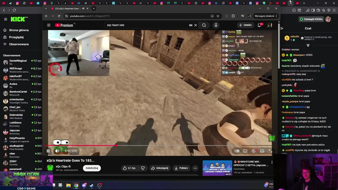Toggle video subtitles captions button
The width and height of the screenshot is (338, 190).
pyautogui.click(x=245, y=151)
